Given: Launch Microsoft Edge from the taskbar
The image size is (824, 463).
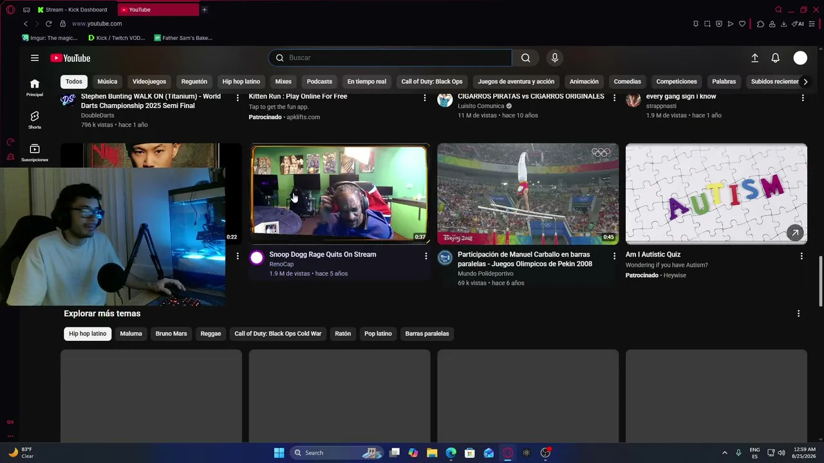Looking at the screenshot, I should point(451,453).
